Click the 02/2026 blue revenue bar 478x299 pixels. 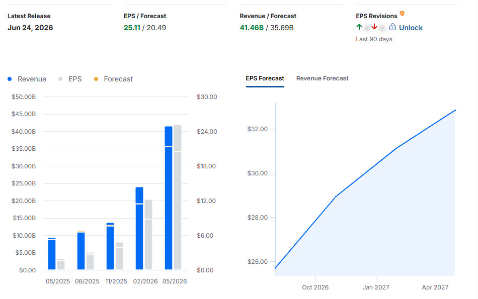click(139, 228)
